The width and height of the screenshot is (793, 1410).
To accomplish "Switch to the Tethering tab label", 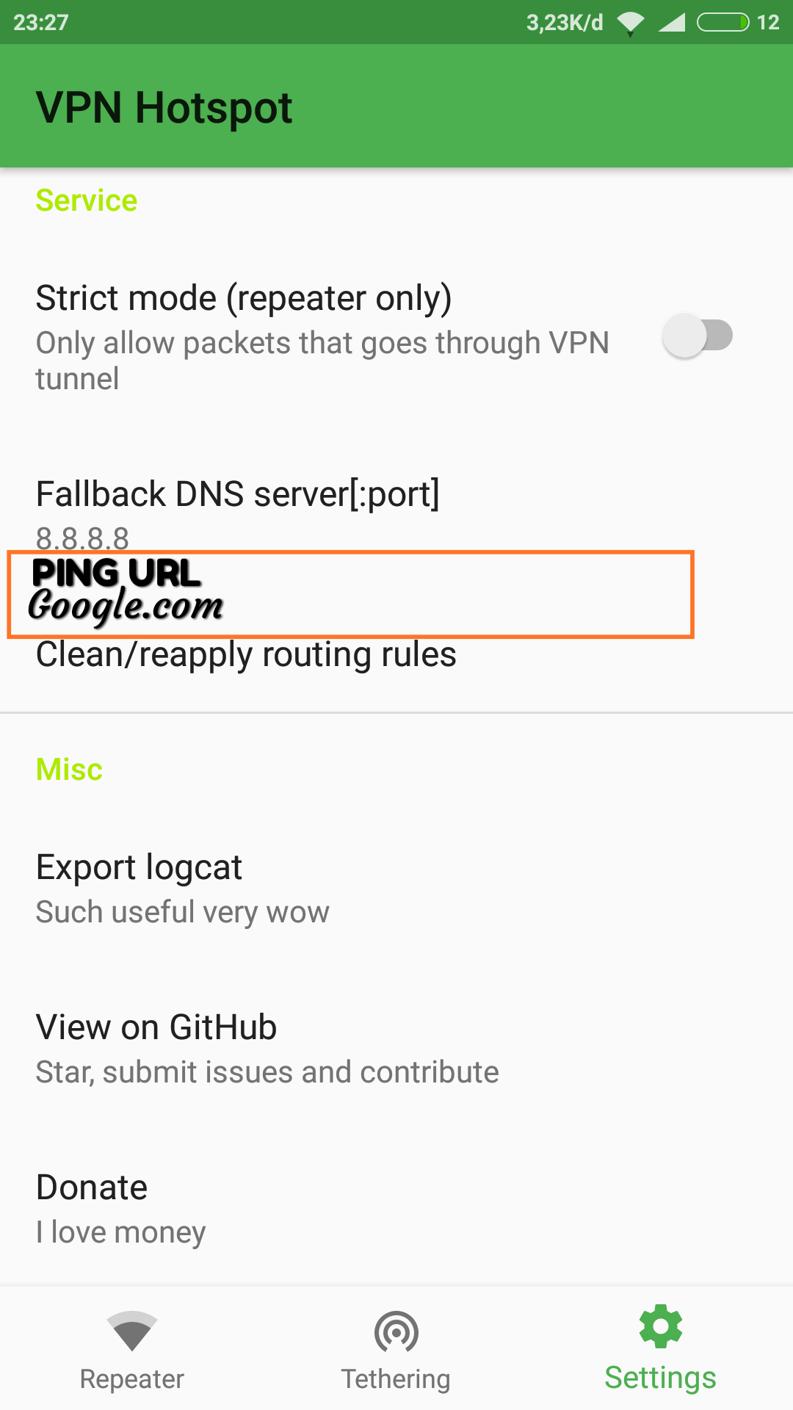I will click(396, 1379).
